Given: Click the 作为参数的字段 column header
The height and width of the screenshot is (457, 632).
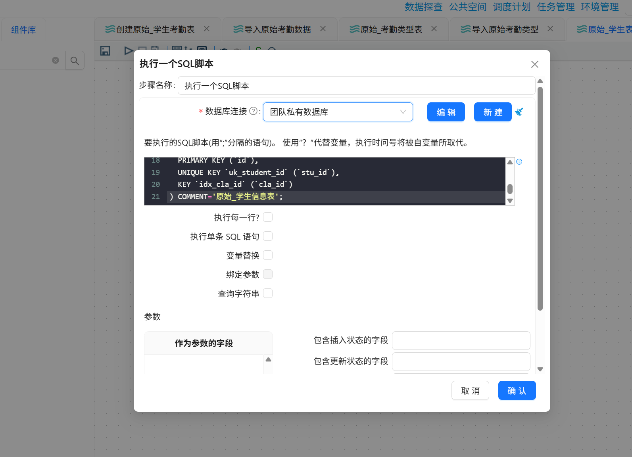Looking at the screenshot, I should [208, 343].
